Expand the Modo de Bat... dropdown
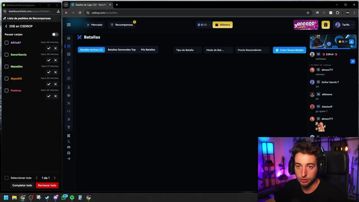359x202 pixels. 218,50
